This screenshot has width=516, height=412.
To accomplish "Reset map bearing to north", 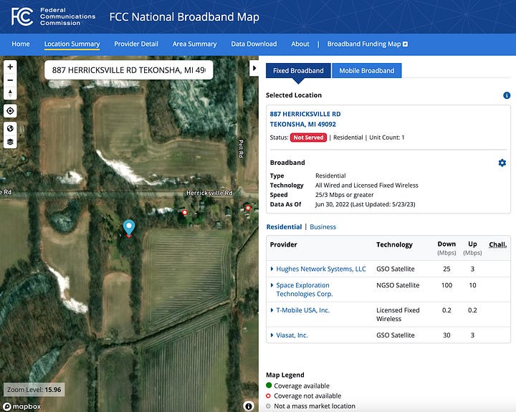I will coord(10,93).
